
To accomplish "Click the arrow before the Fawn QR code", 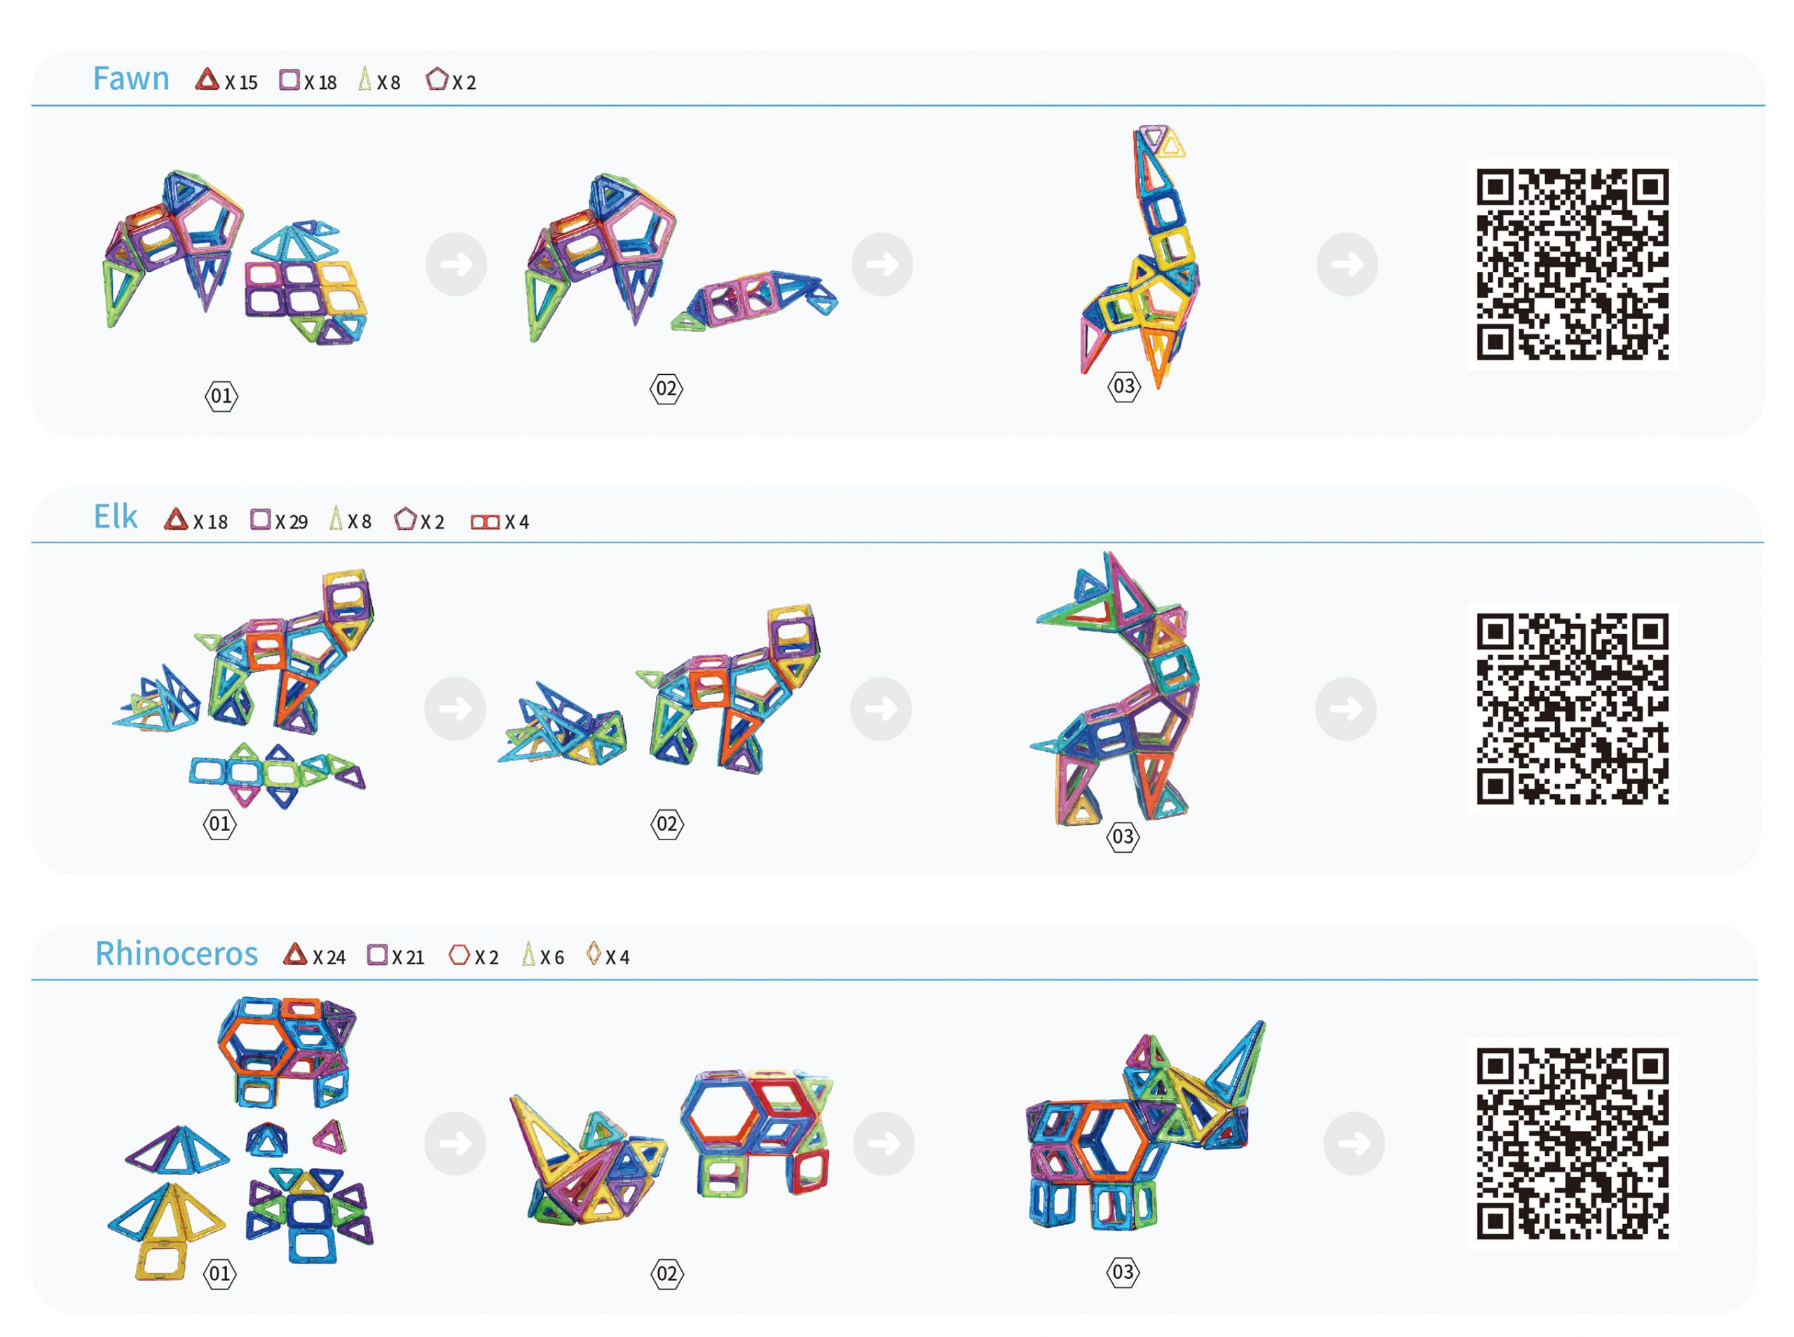I will [1348, 265].
